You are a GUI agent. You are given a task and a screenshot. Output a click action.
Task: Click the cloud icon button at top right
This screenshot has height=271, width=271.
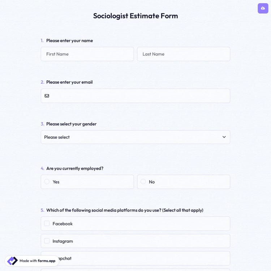tap(263, 8)
